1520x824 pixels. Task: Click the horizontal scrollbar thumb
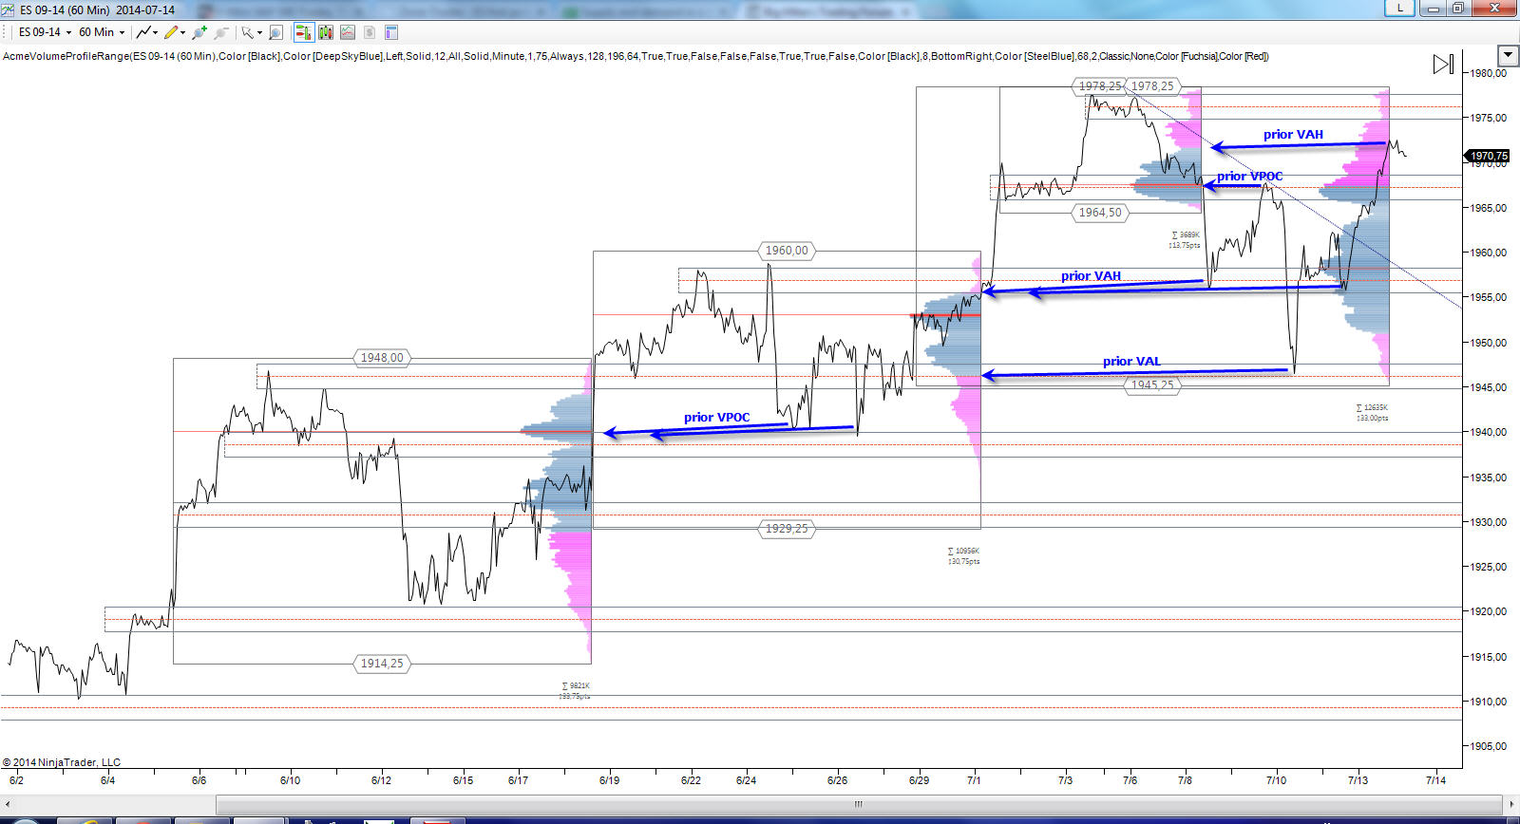click(858, 803)
